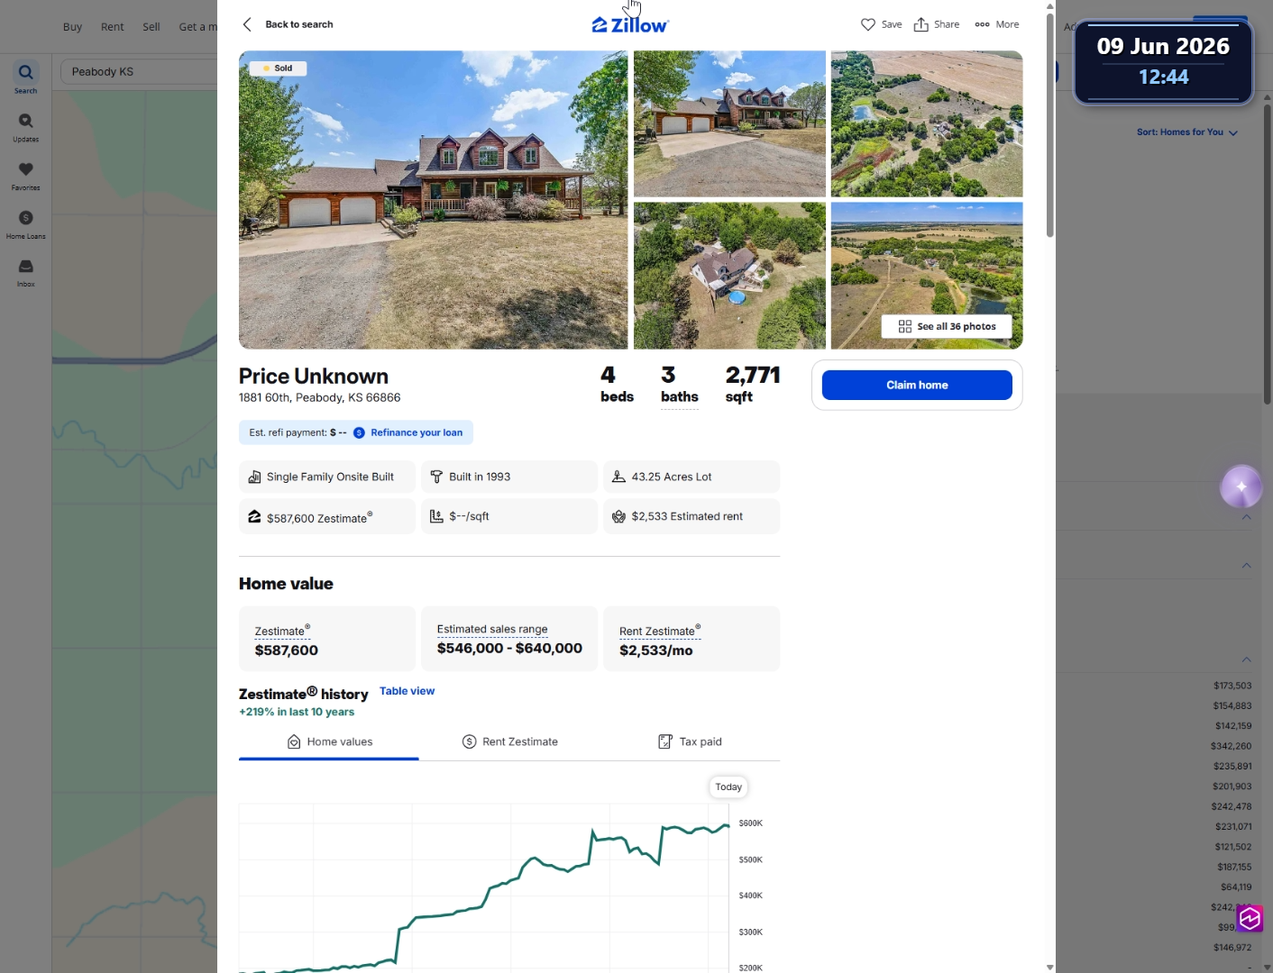Click the icon beside $2,533 Estimated rent
This screenshot has width=1273, height=973.
tap(618, 516)
